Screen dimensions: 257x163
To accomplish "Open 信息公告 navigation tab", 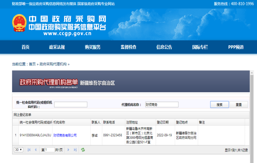I will pyautogui.click(x=164, y=47).
